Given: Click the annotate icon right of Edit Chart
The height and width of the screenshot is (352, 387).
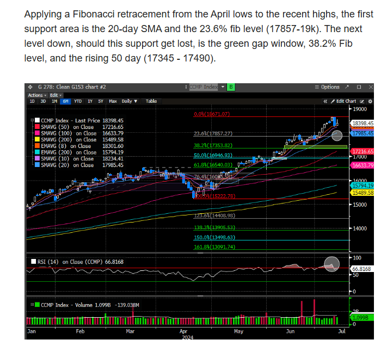Looking at the screenshot, I should click(x=362, y=101).
